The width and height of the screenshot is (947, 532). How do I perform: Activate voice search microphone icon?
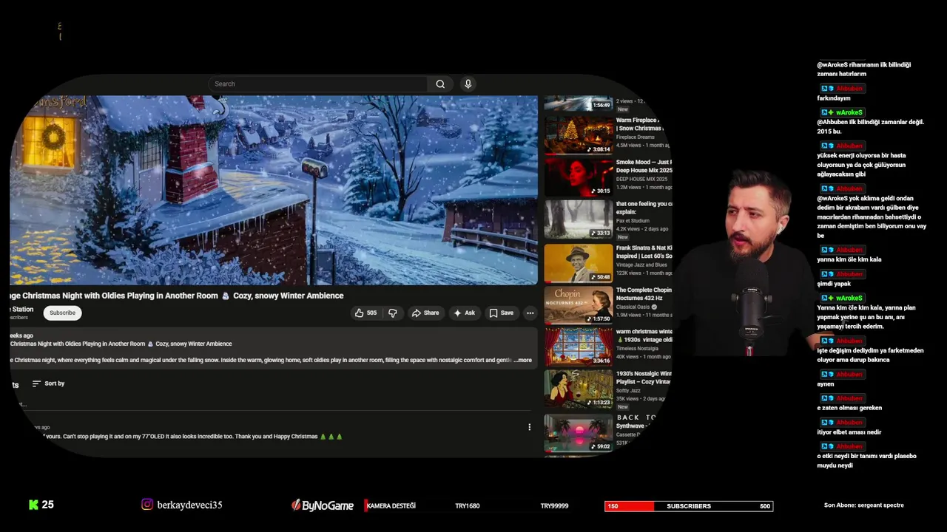coord(468,84)
